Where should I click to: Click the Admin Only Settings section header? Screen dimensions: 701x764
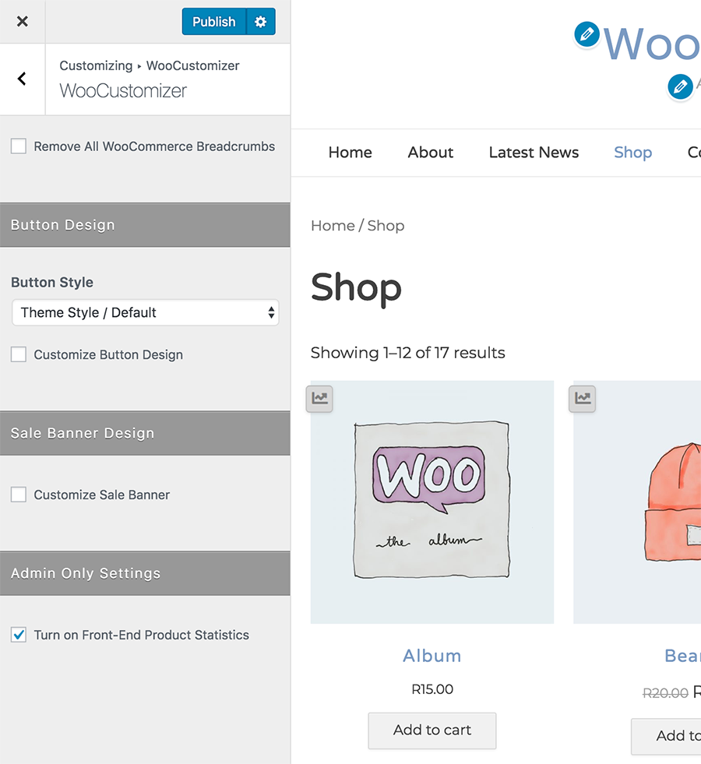pos(145,573)
